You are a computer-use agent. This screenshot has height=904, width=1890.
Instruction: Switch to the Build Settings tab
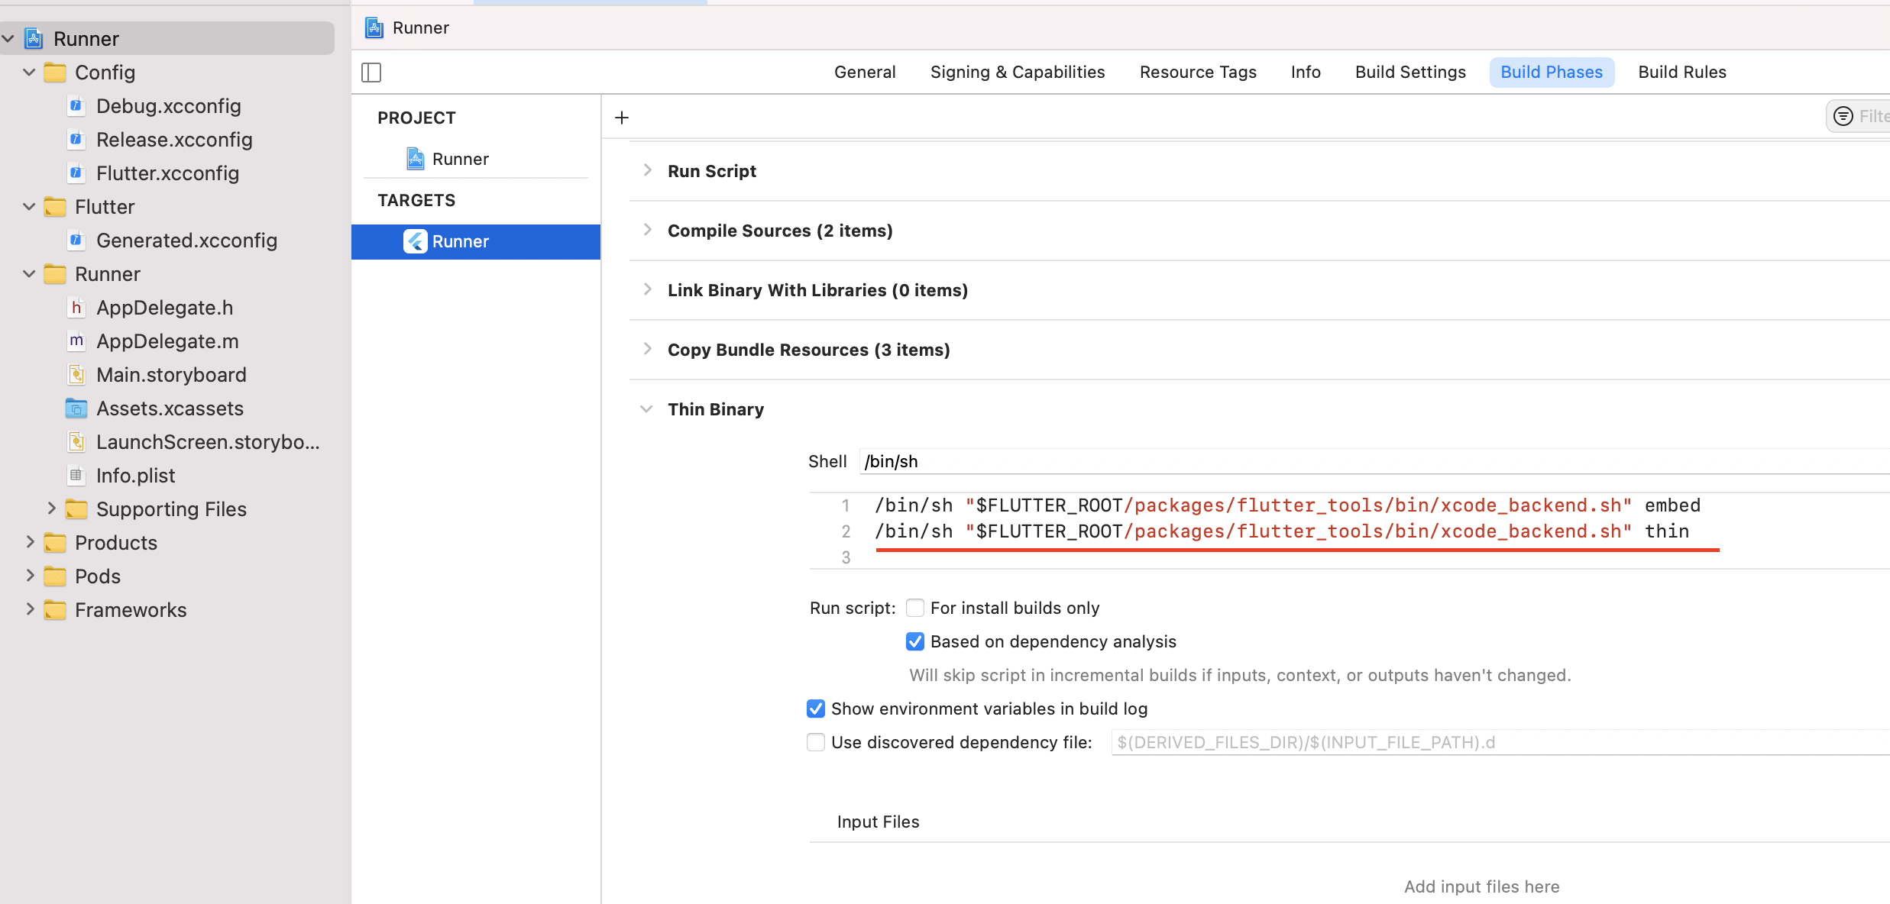pos(1410,72)
